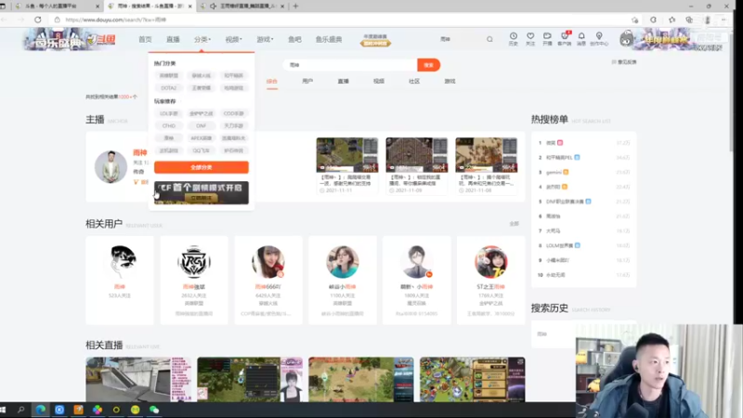This screenshot has width=743, height=418.
Task: Click 全部 link beside 相关用户
Action: 515,224
